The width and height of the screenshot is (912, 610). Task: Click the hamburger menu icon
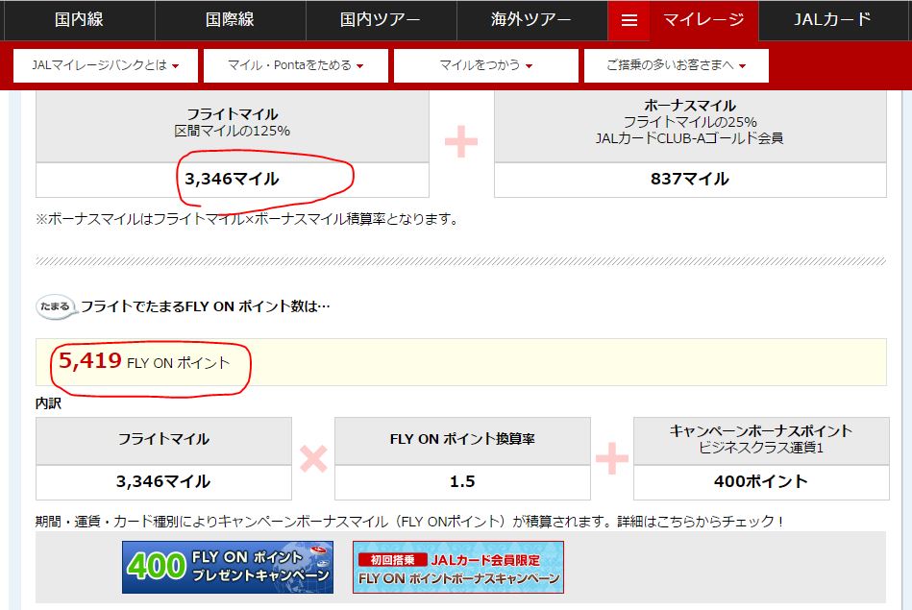[629, 20]
